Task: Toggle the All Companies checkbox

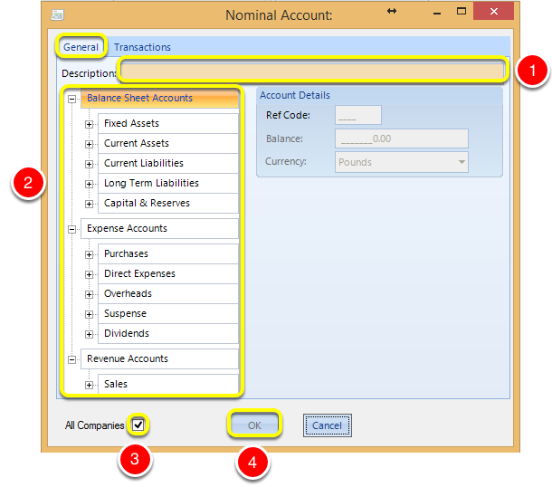Action: point(138,425)
